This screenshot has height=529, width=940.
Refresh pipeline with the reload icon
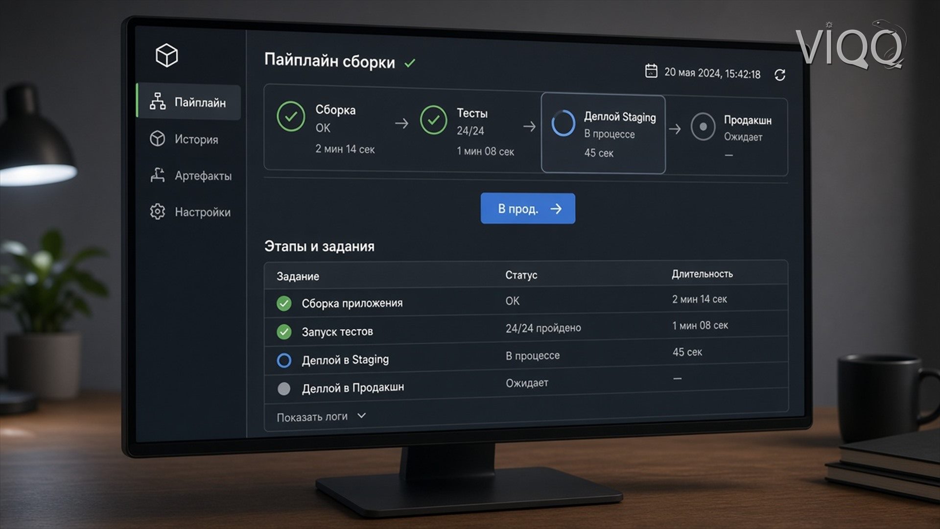(780, 75)
